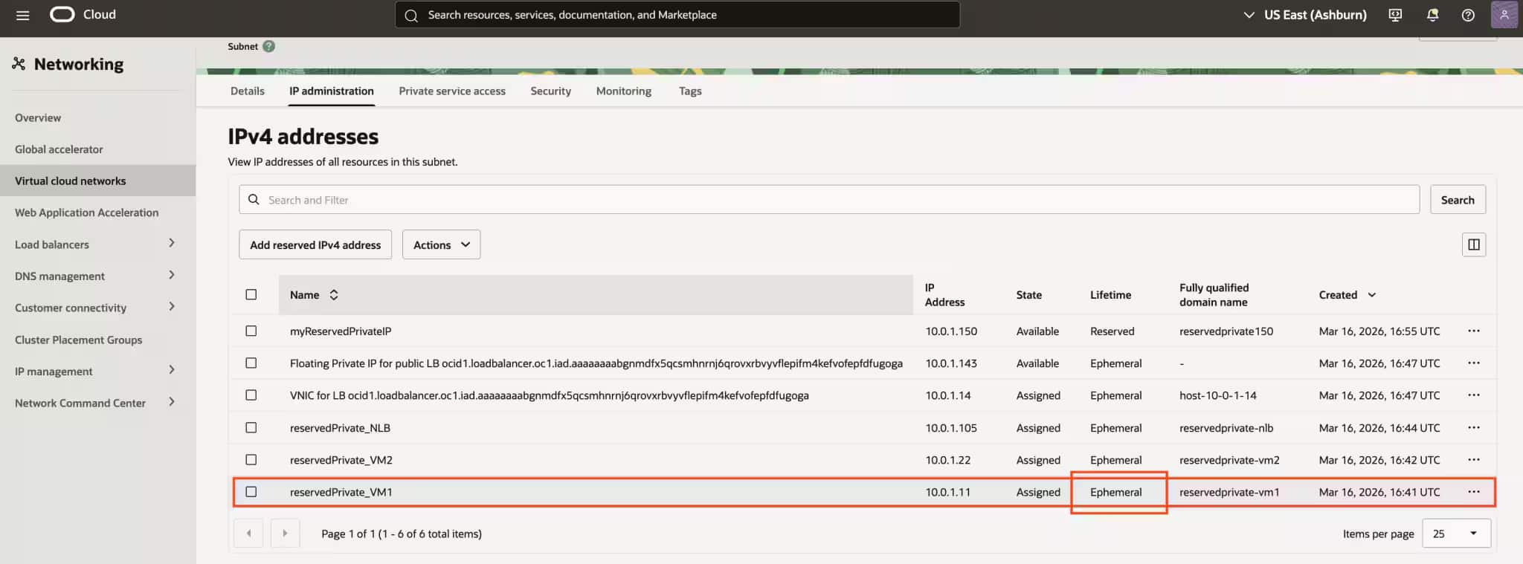Open Cluster Placement Groups in sidebar

pyautogui.click(x=78, y=340)
